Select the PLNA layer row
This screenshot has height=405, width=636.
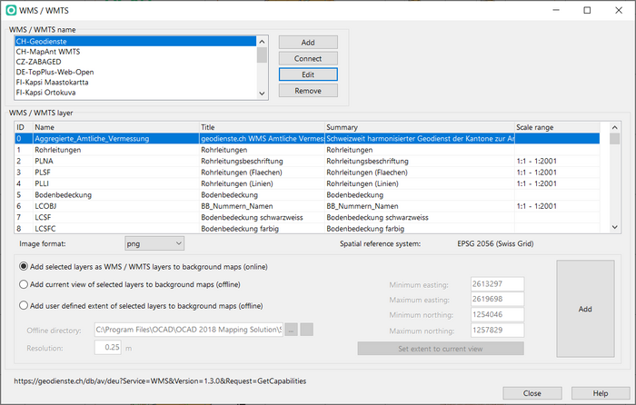(307, 161)
